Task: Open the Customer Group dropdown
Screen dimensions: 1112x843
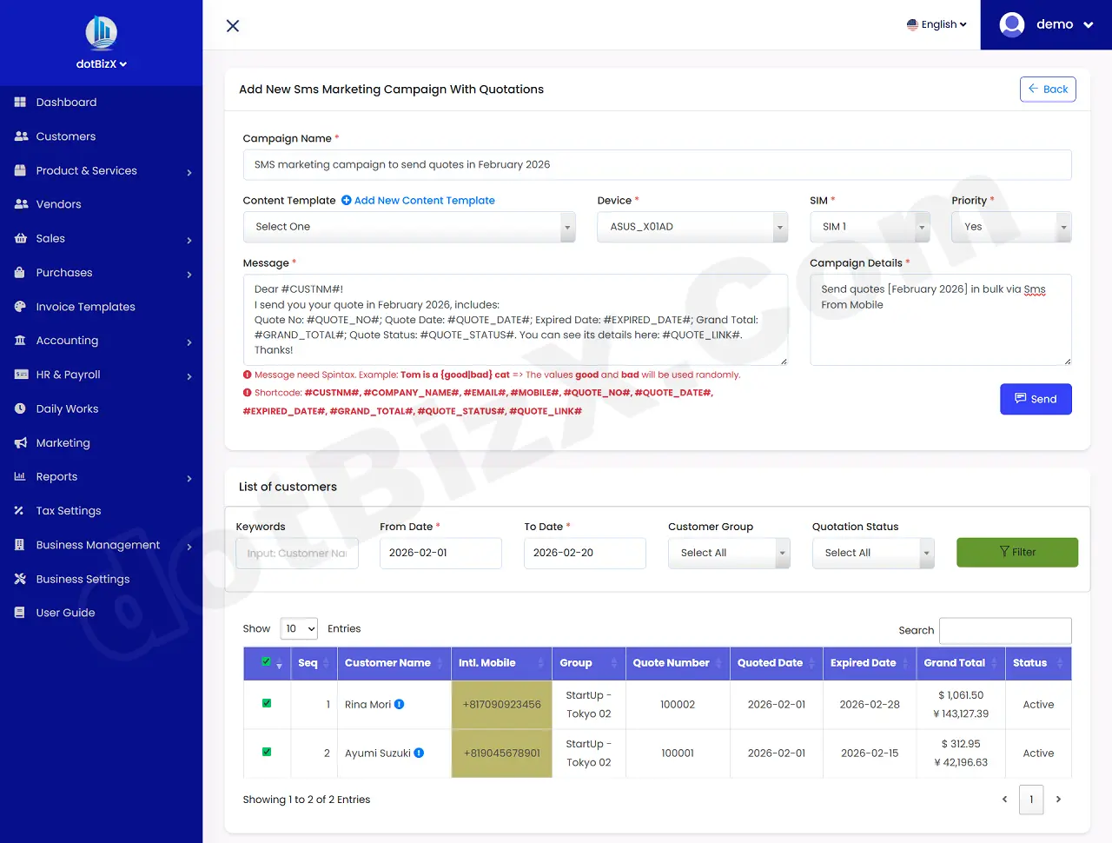Action: pos(728,553)
